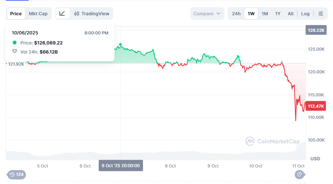Click the 1W time range tab

[251, 14]
